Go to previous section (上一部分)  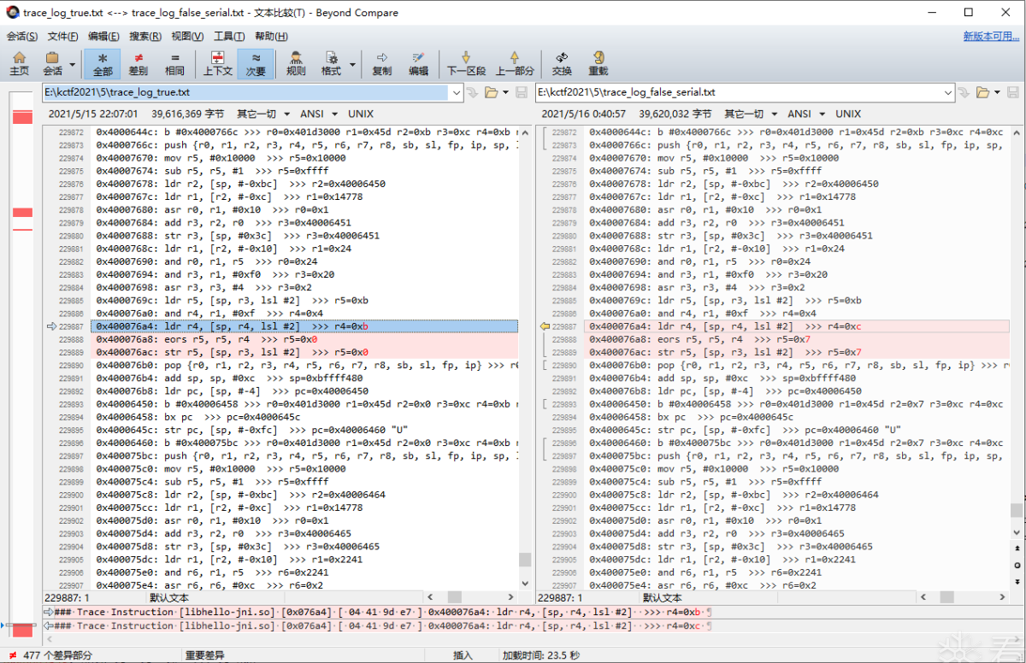click(x=515, y=64)
